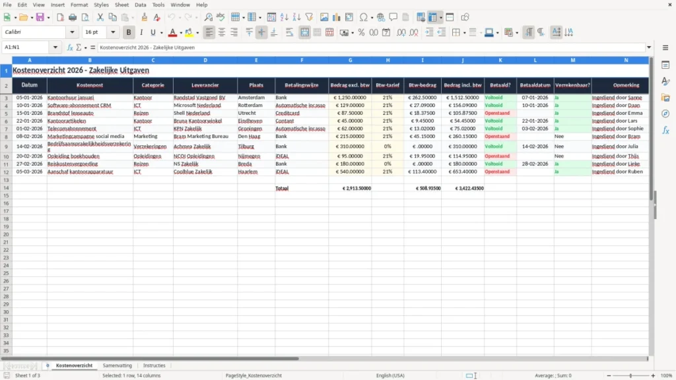Insert a hyperlink with globe icon

[x=381, y=17]
